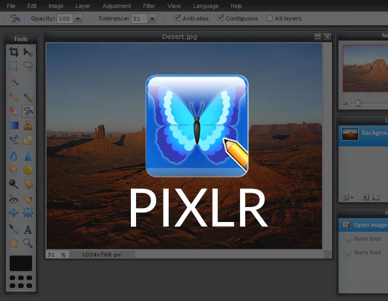Select the Color Replace tool
The width and height of the screenshot is (388, 301).
(13, 140)
